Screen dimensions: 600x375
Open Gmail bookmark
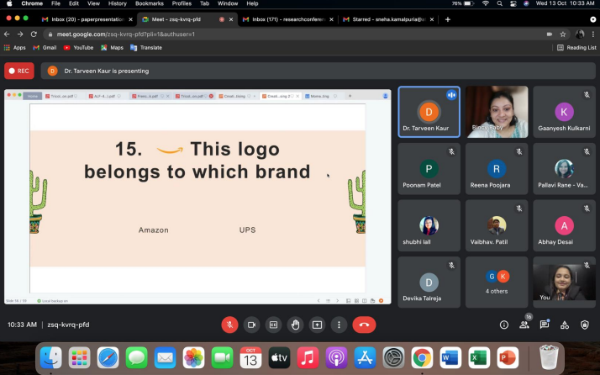45,47
